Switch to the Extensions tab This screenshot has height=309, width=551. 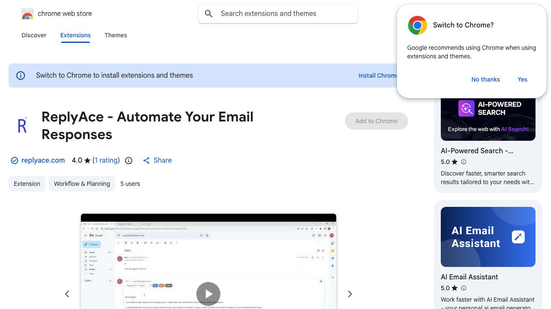(75, 35)
